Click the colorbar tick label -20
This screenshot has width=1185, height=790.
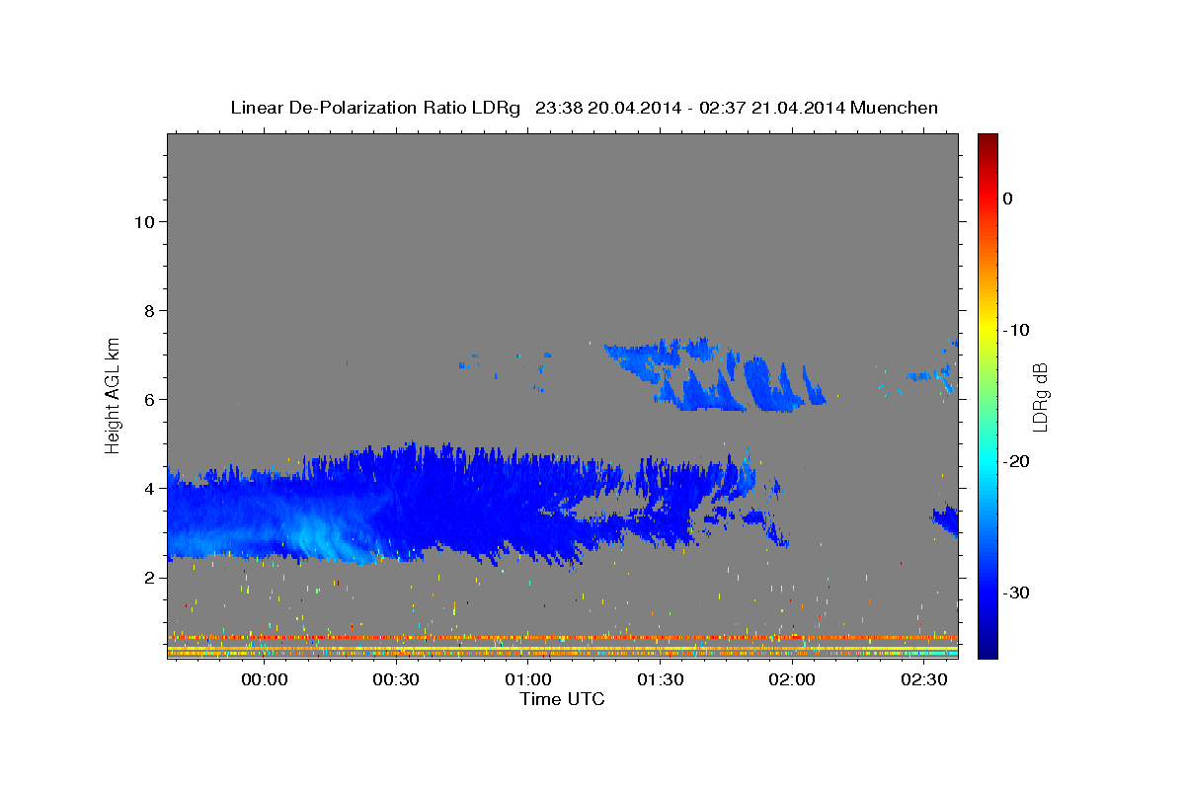click(x=1015, y=461)
